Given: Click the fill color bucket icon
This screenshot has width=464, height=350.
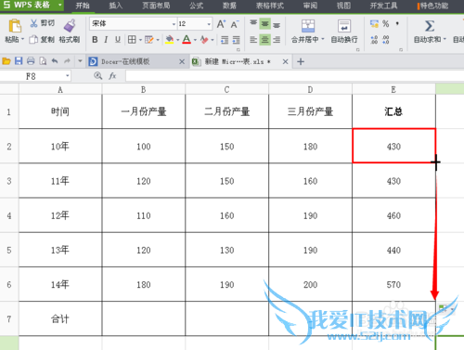Looking at the screenshot, I should click(x=170, y=40).
